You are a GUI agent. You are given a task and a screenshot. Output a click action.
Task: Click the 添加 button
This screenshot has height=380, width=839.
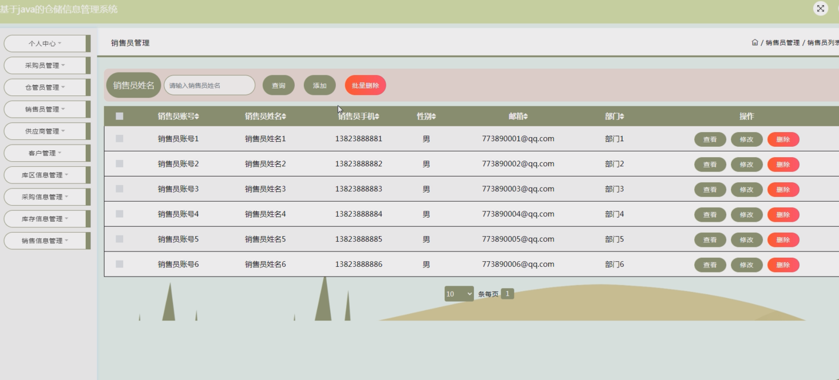320,86
